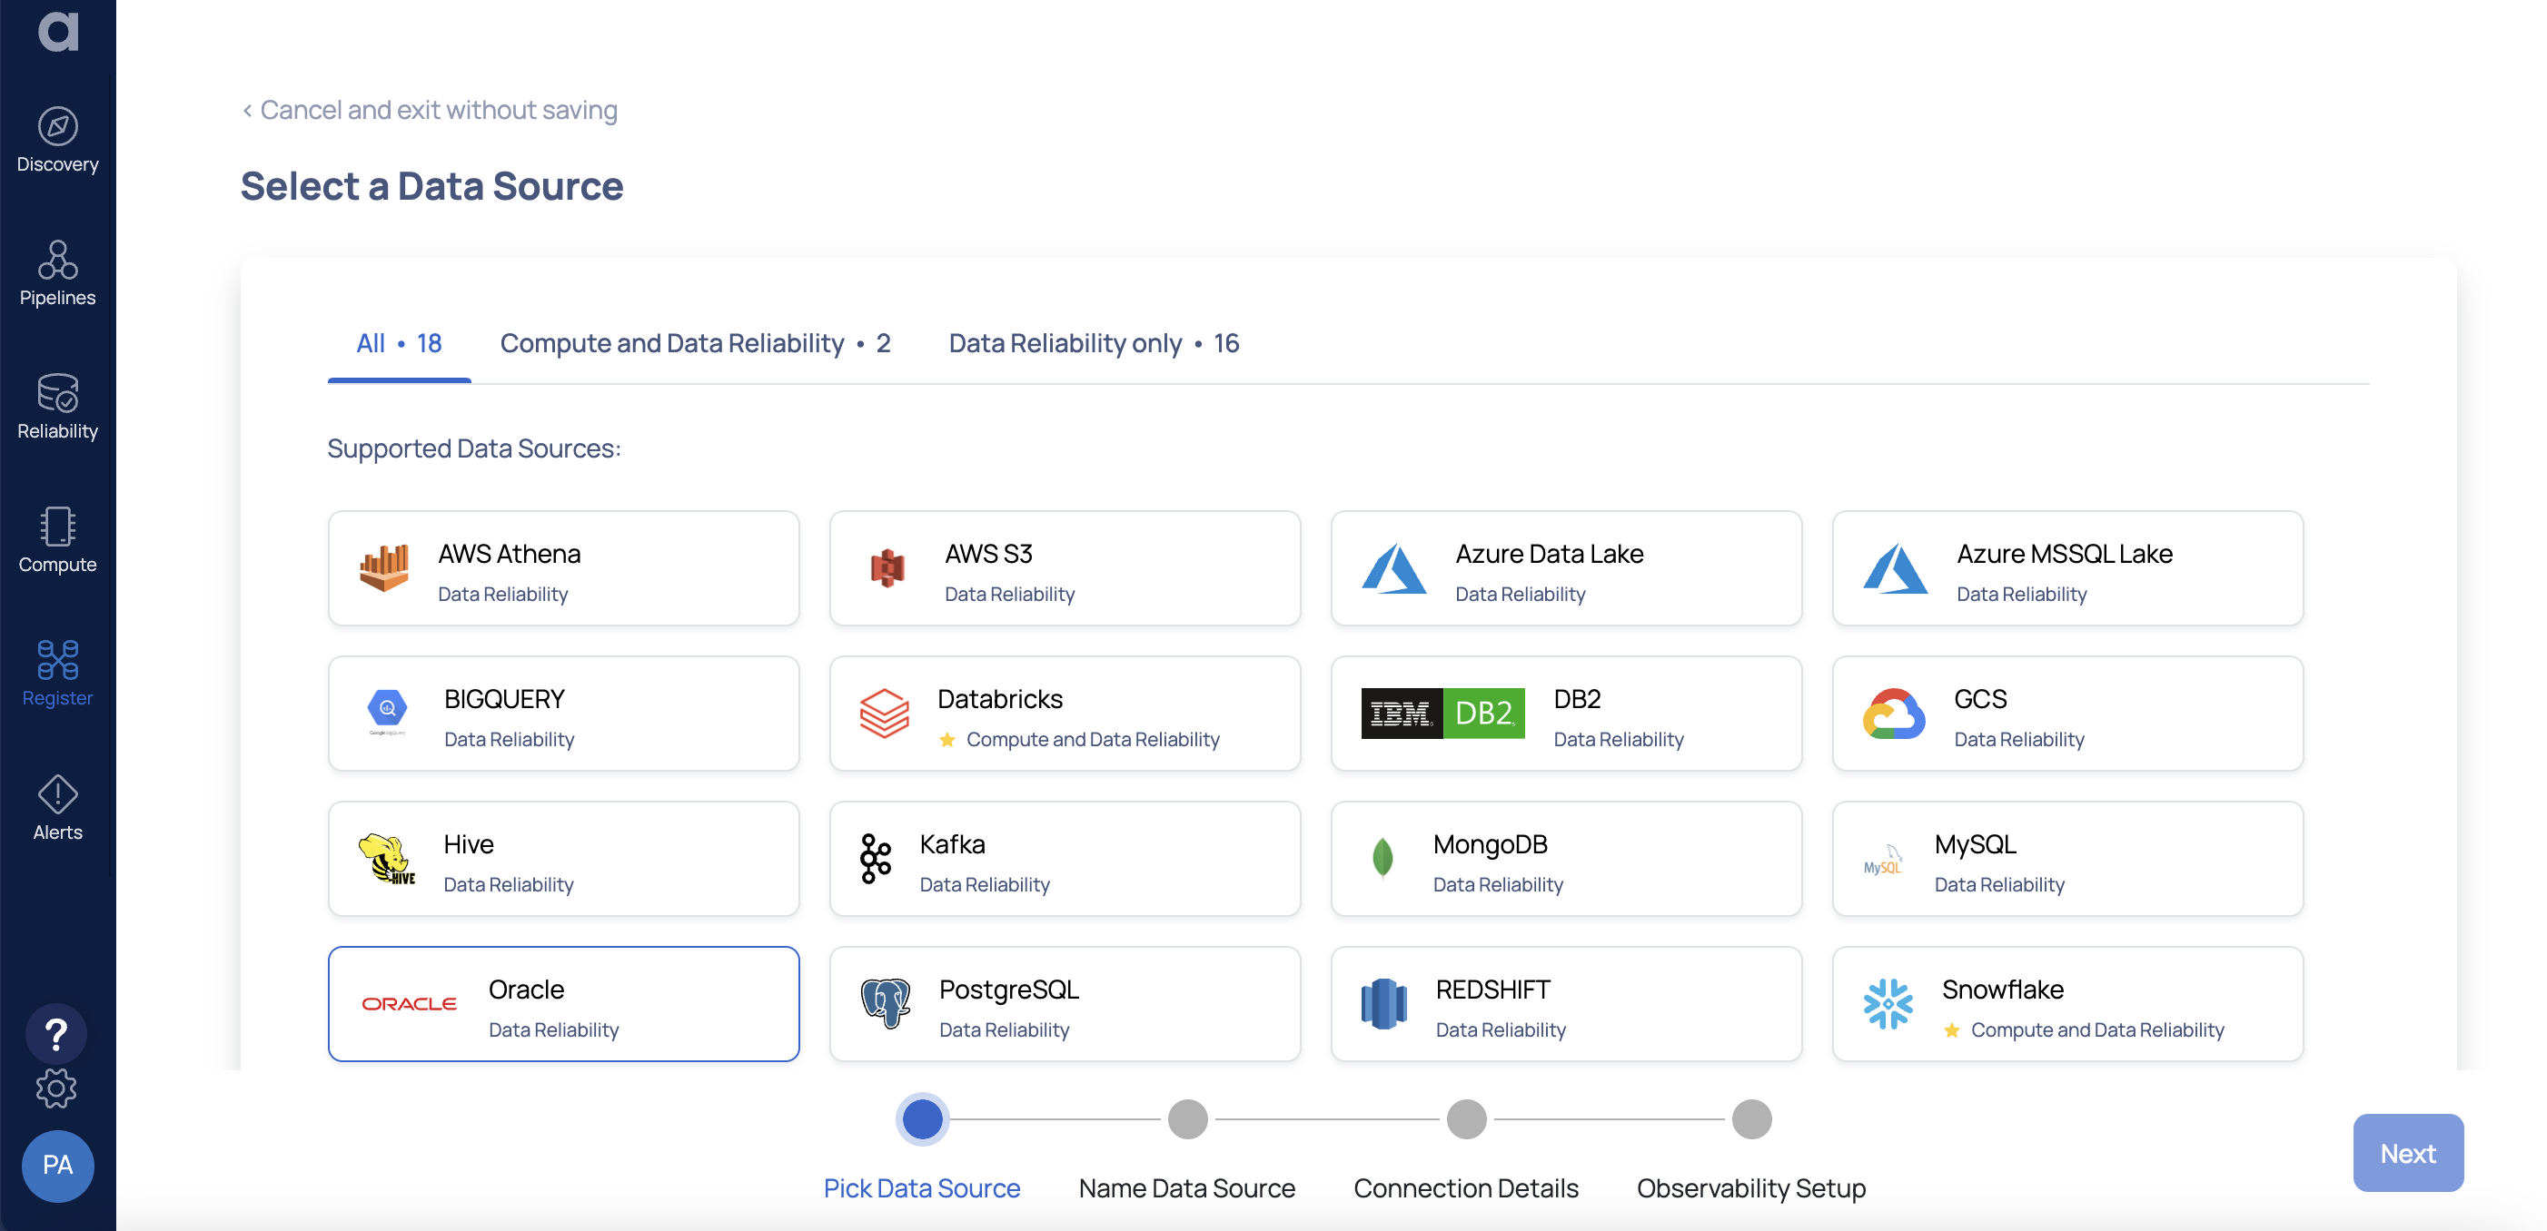Screen dimensions: 2547x1231
Task: Click the star icon on Databricks card
Action: pyautogui.click(x=946, y=740)
